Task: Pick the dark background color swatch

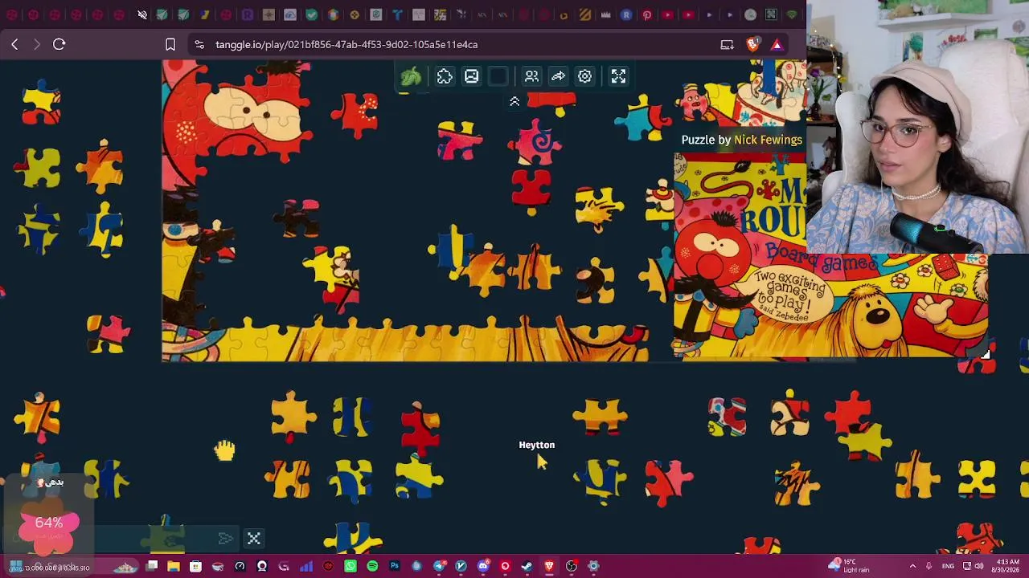Action: pyautogui.click(x=498, y=76)
